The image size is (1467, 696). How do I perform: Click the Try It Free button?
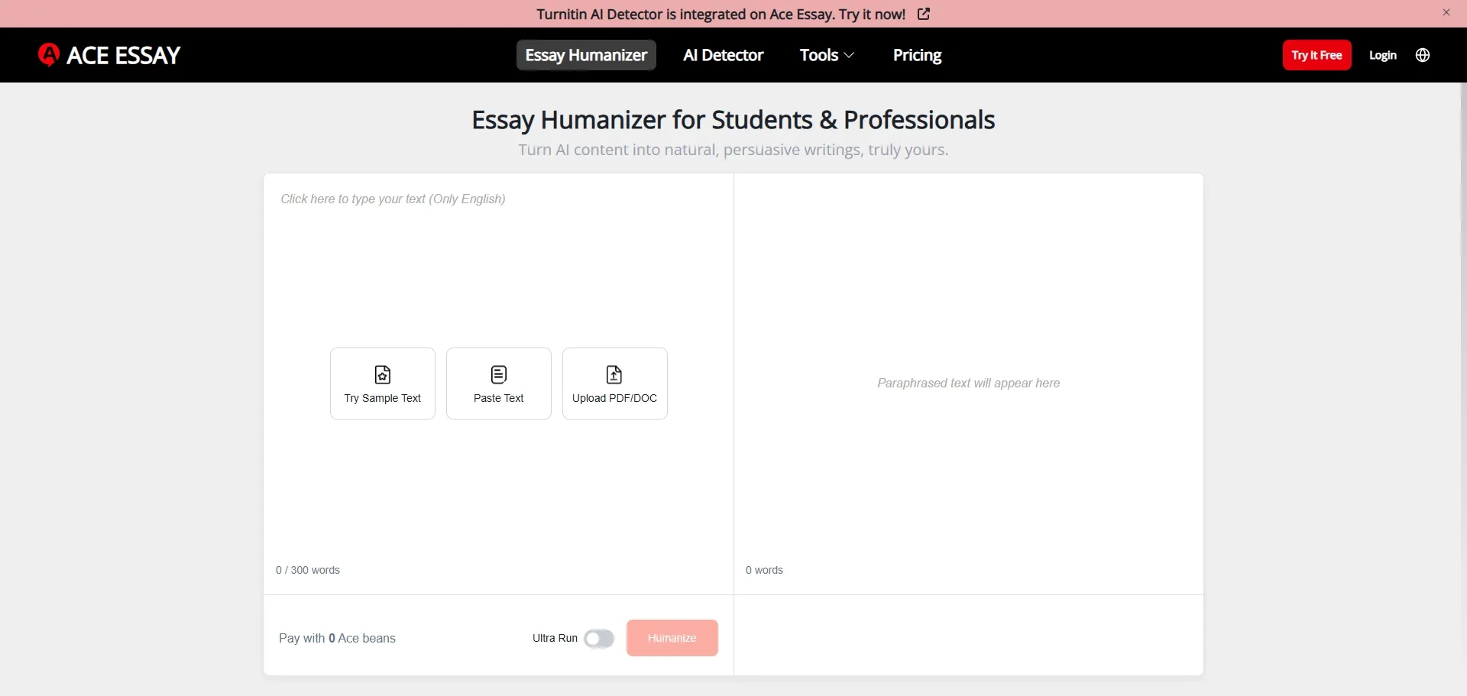(x=1316, y=55)
